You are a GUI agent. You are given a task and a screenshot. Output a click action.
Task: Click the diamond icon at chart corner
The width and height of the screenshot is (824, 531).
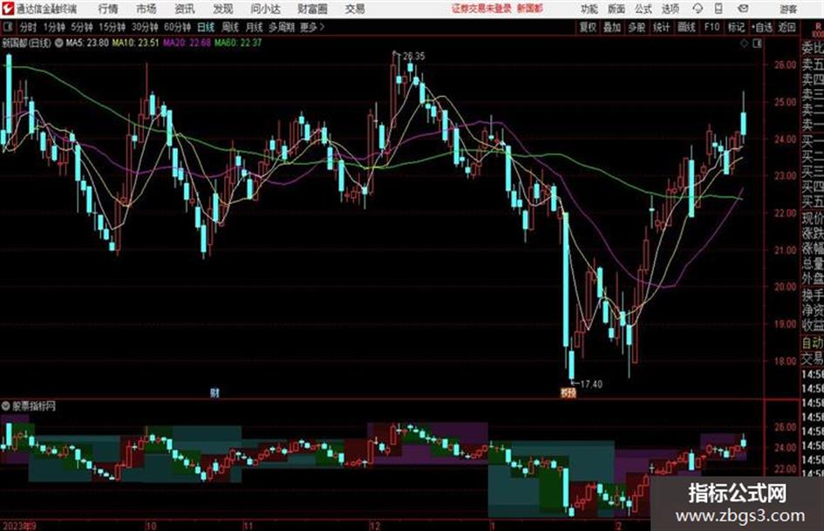tap(744, 44)
